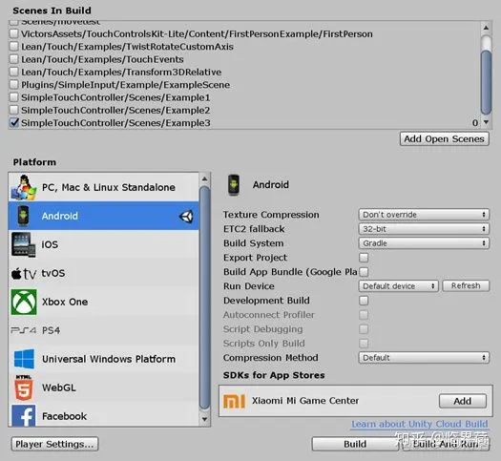Click the platform list scrollbar thumb
This screenshot has width=501, height=461.
pyautogui.click(x=204, y=298)
